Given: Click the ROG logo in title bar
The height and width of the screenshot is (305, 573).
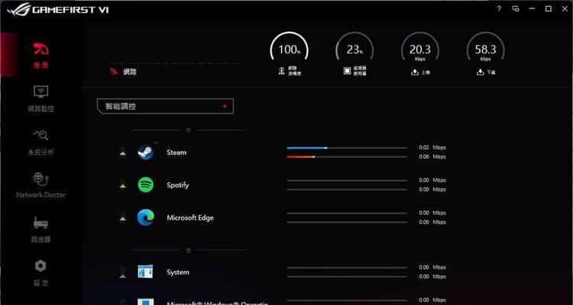Looking at the screenshot, I should 18,9.
